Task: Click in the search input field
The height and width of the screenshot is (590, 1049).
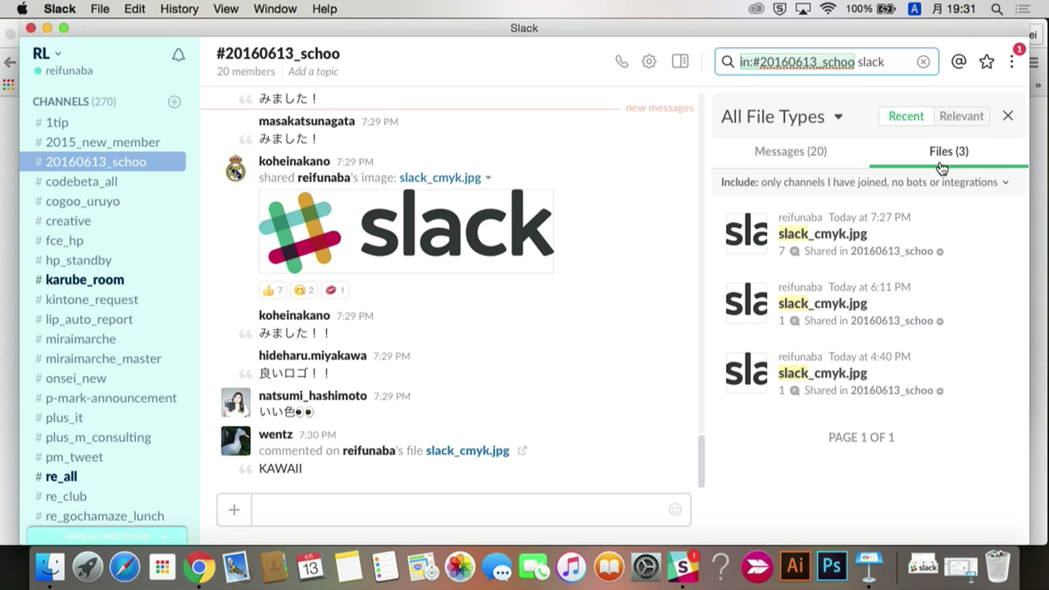Action: (x=826, y=61)
